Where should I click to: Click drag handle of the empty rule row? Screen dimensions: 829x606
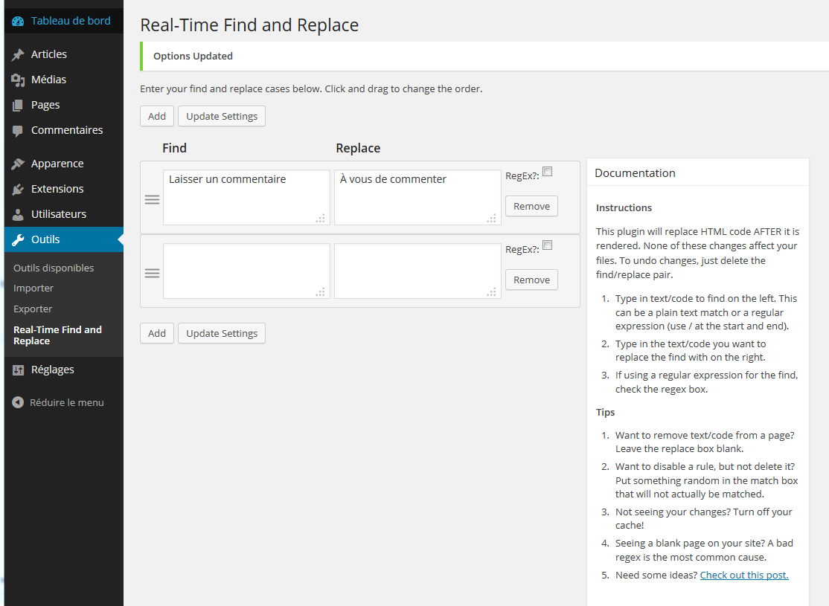coord(153,273)
